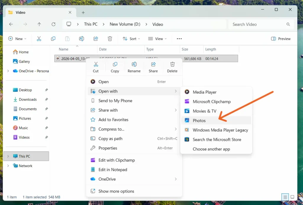This screenshot has width=303, height=205.
Task: Show more options in the context menu
Action: 116,191
